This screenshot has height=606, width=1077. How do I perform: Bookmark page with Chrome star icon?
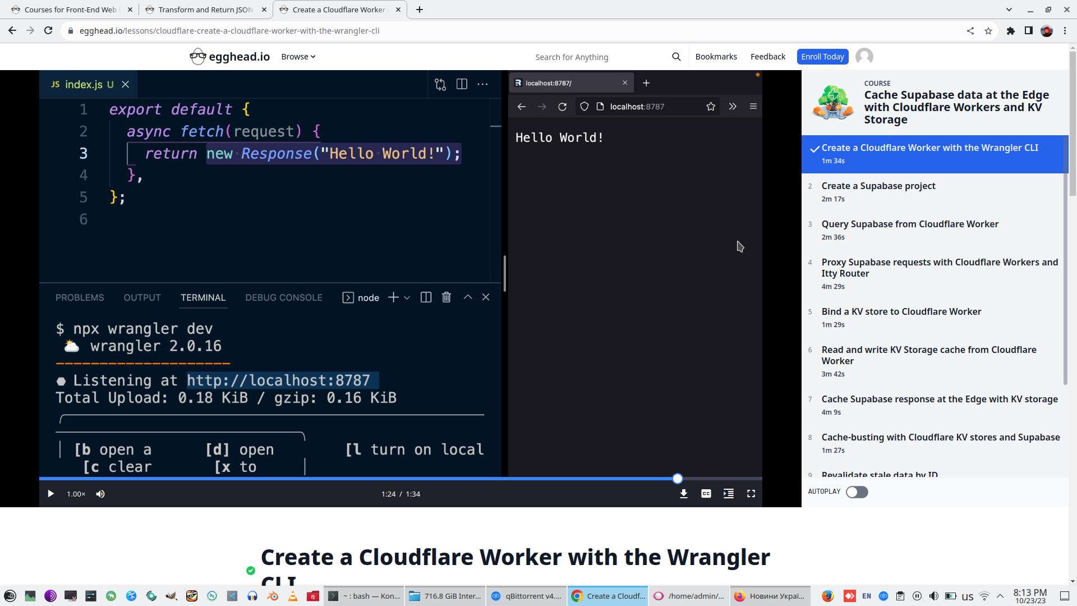coord(988,31)
